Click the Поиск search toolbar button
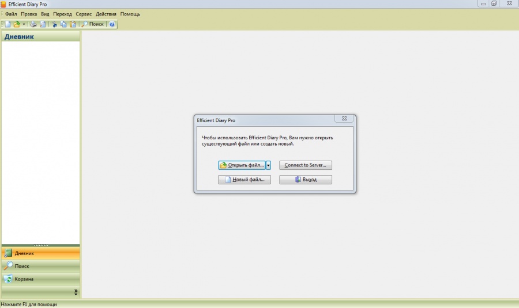This screenshot has height=308, width=519. (x=93, y=24)
